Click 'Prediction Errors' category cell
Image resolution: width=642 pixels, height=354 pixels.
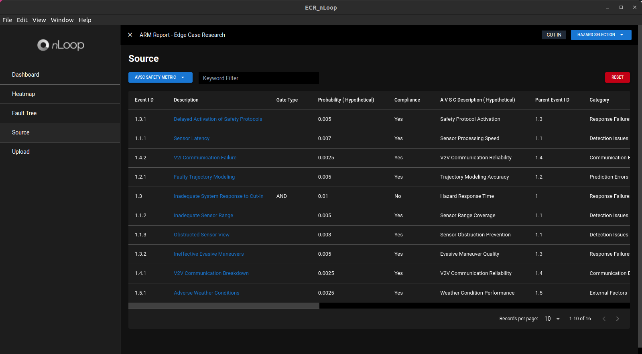point(609,177)
